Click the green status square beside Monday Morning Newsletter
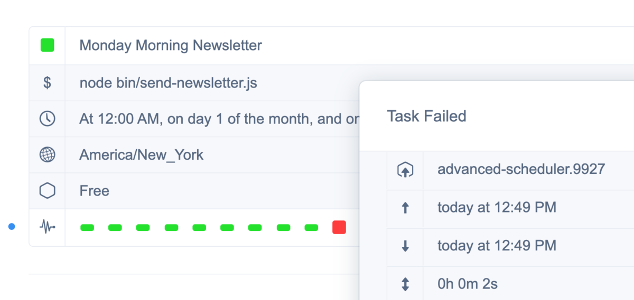The width and height of the screenshot is (634, 300). (x=48, y=45)
